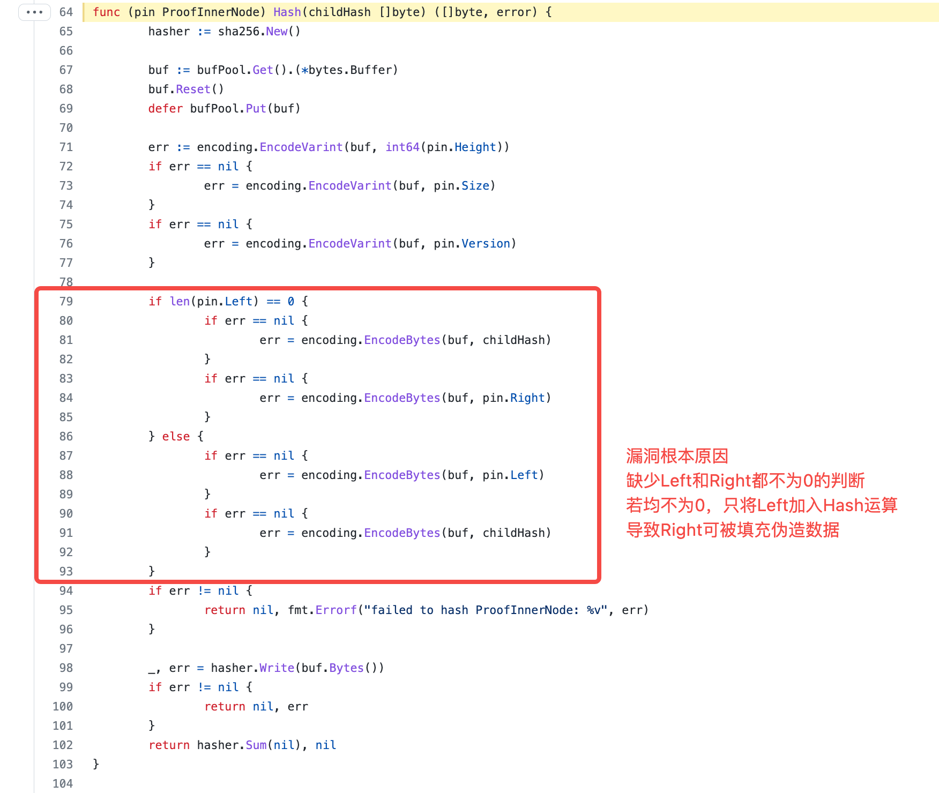The image size is (939, 793).
Task: Click the else keyword on line 86
Action: [176, 436]
